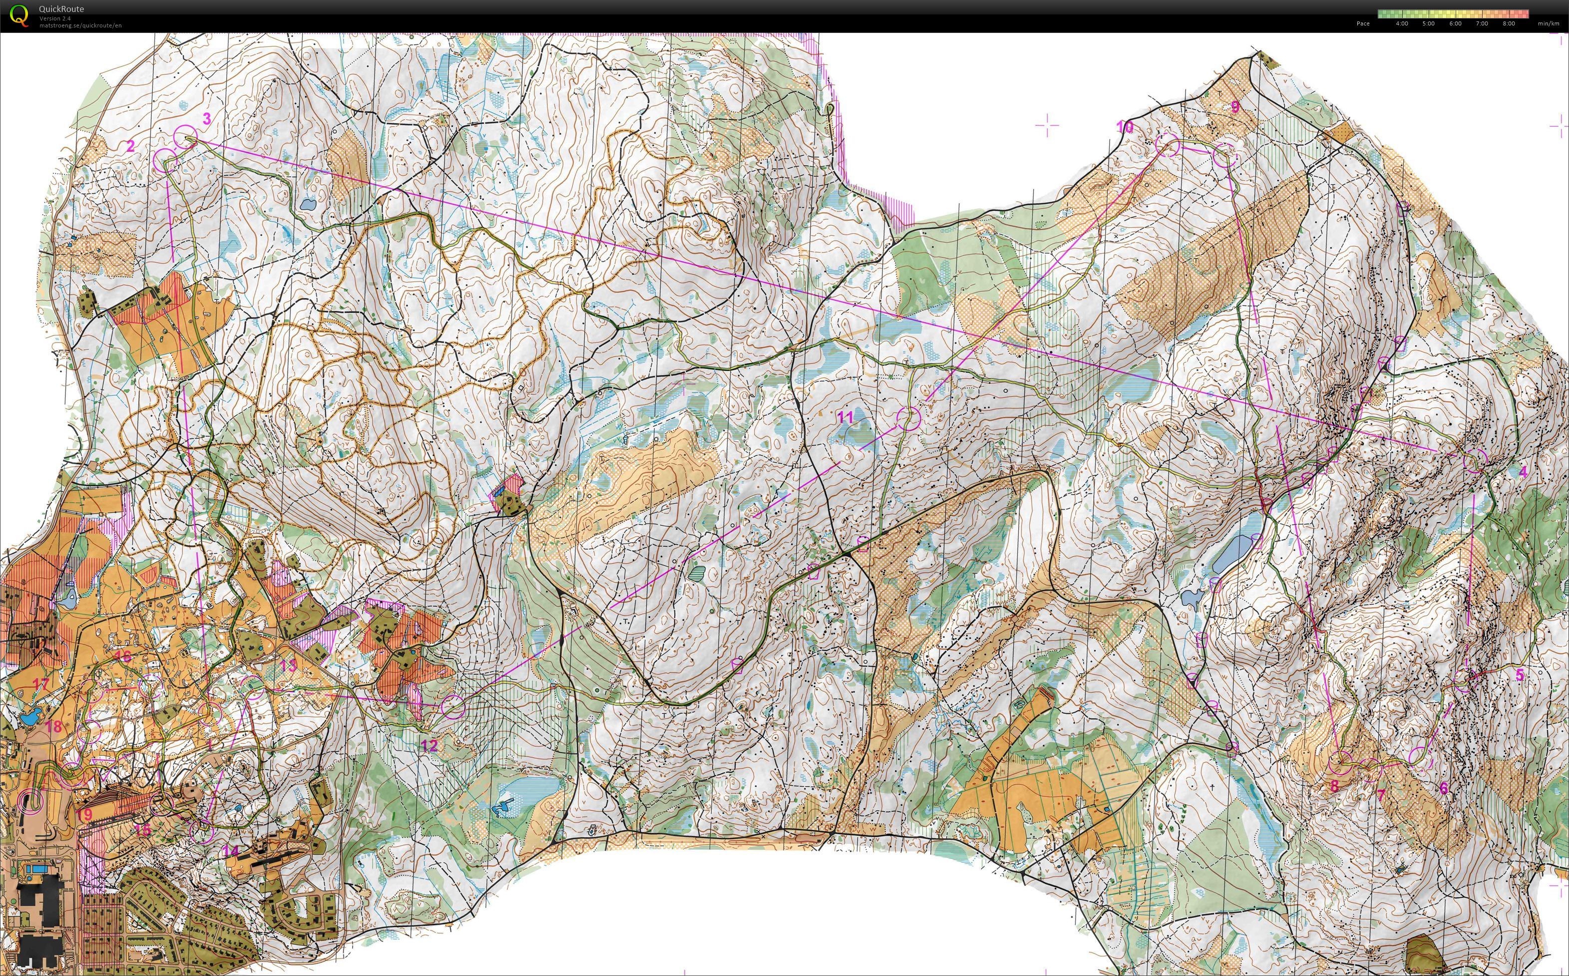The height and width of the screenshot is (976, 1569).
Task: Select control circle number 9
Action: click(x=1225, y=156)
